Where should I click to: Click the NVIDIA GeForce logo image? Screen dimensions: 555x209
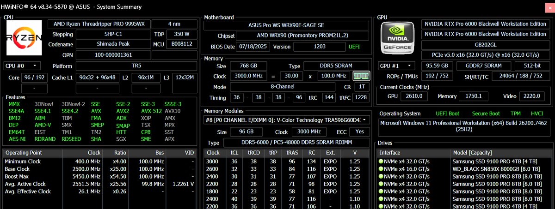point(398,39)
